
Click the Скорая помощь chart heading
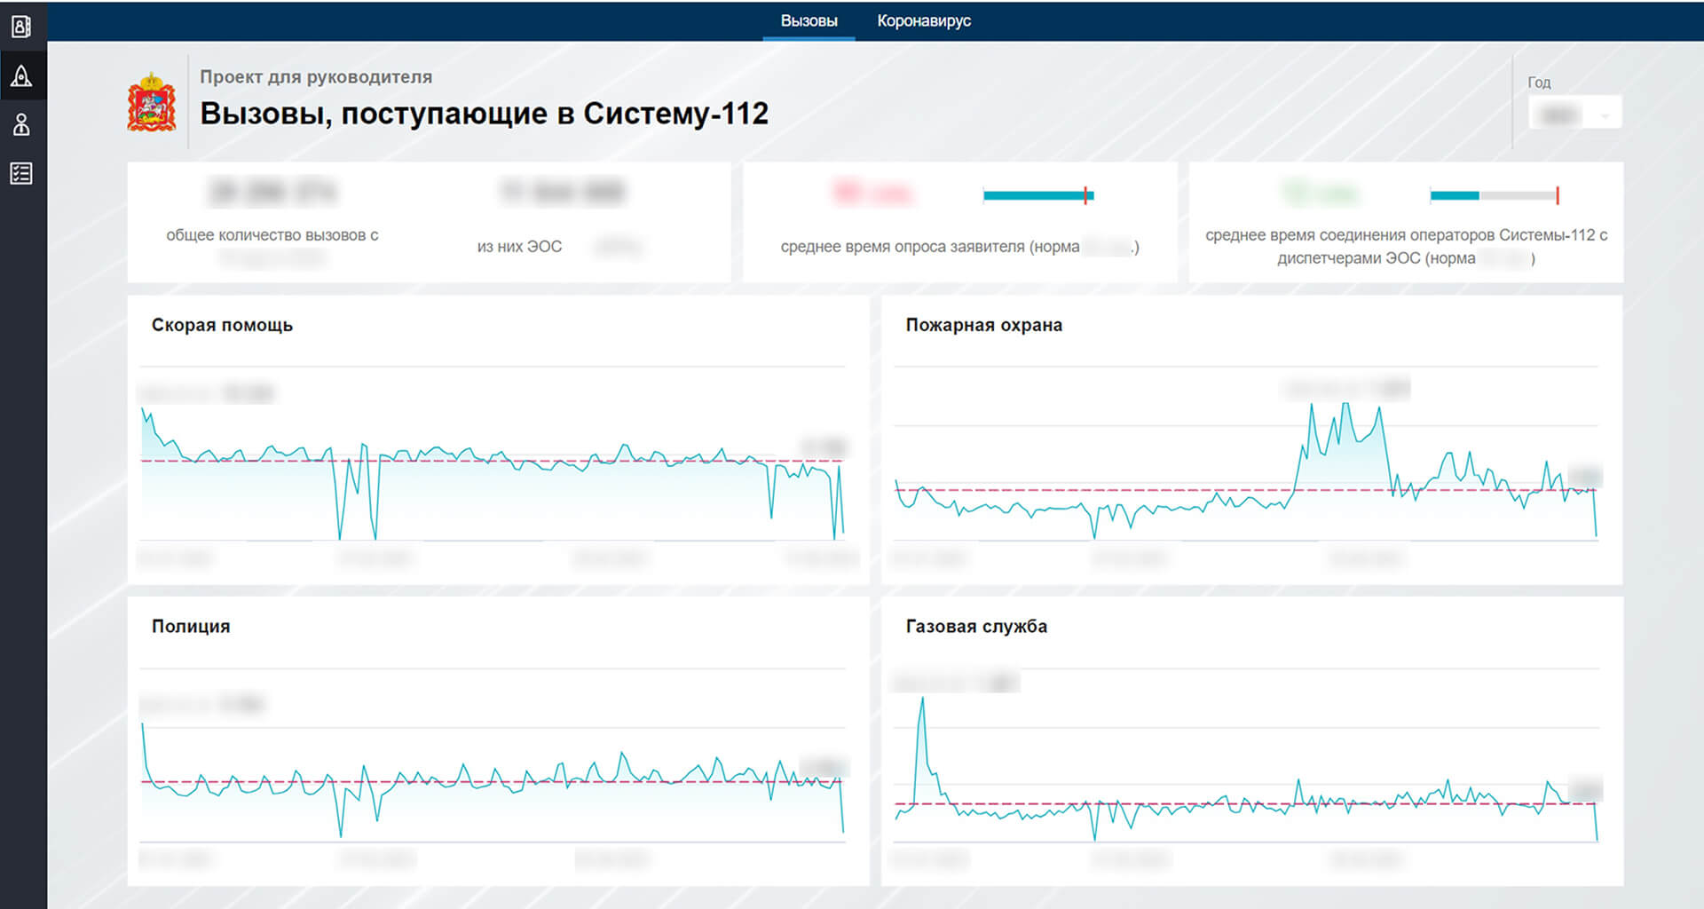[x=222, y=325]
